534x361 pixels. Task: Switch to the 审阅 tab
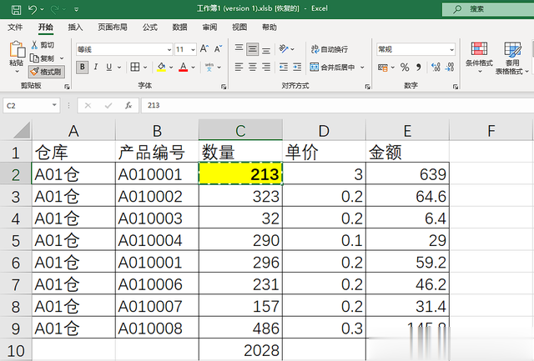click(209, 28)
